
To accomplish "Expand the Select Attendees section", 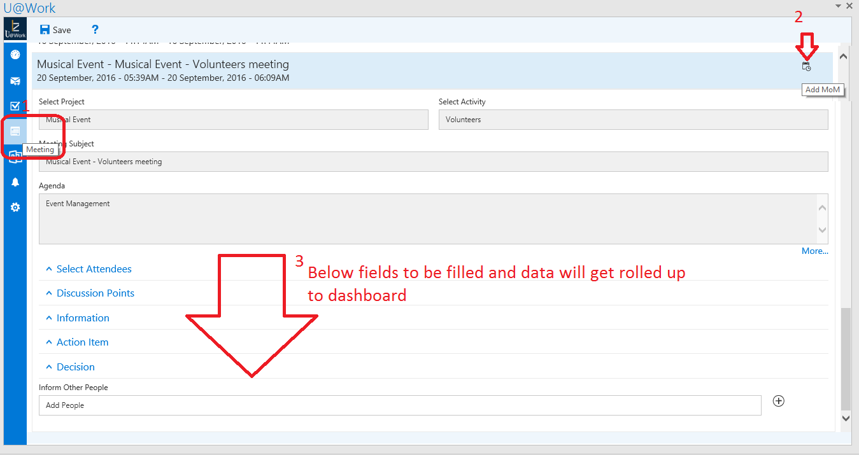I will (94, 269).
